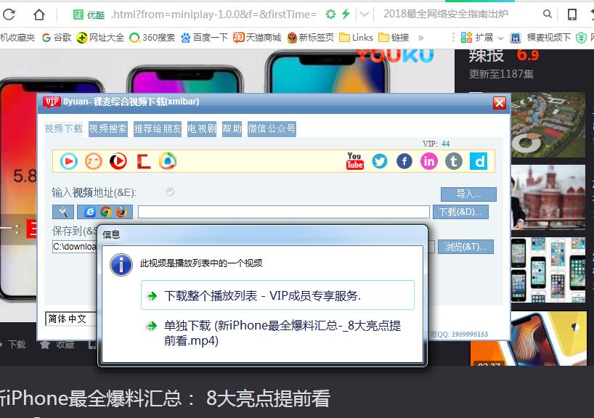The image size is (594, 418).
Task: Choose 下载整个播放列表 VIP option
Action: point(277,295)
